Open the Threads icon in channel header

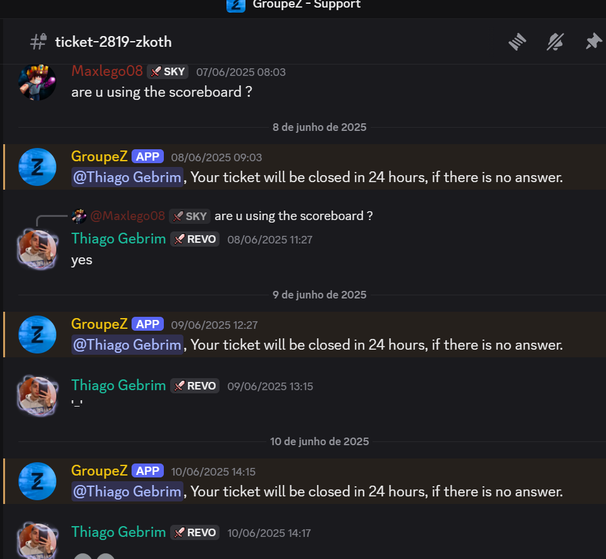(517, 41)
